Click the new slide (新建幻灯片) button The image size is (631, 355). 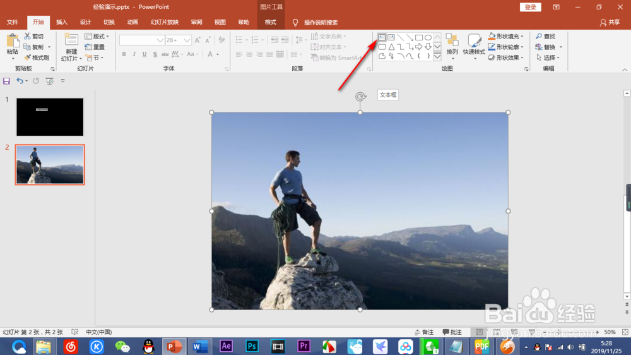tap(71, 47)
